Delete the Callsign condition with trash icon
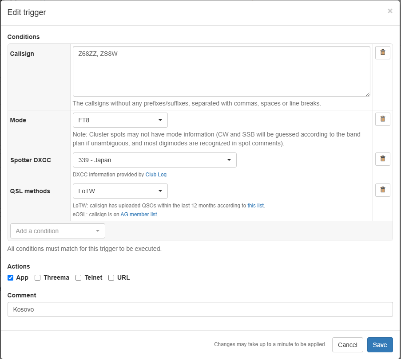Viewport: 401px width, 359px height. point(382,53)
